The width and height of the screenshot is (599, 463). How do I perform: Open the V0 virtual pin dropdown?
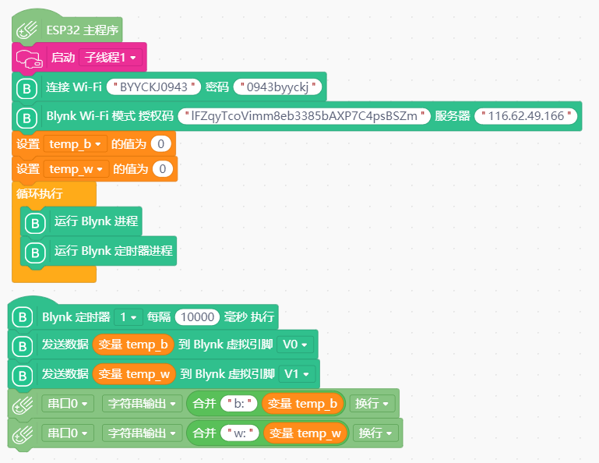295,345
